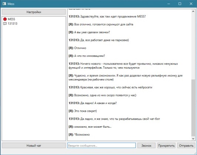
Task: Minimize the Mess window
Action: coord(169,4)
